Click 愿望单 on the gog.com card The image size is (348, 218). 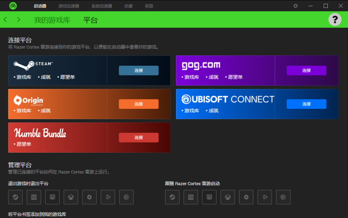tap(235, 77)
